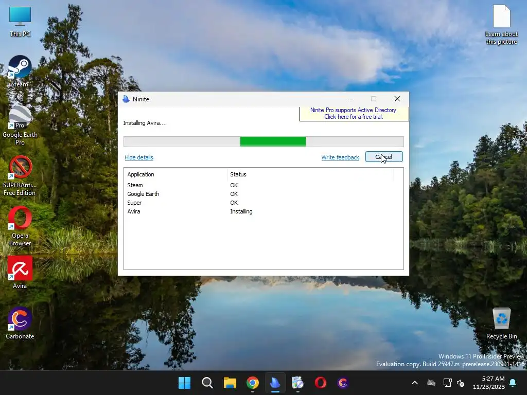Click the muted volume tray icon
Image resolution: width=527 pixels, height=395 pixels.
coord(461,383)
